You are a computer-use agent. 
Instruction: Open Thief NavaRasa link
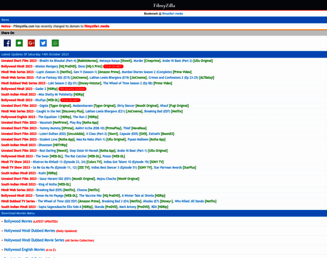coord(127,128)
